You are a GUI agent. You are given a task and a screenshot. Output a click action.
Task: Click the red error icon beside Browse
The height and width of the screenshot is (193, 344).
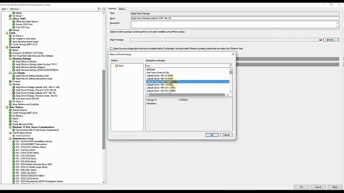pyautogui.click(x=321, y=40)
